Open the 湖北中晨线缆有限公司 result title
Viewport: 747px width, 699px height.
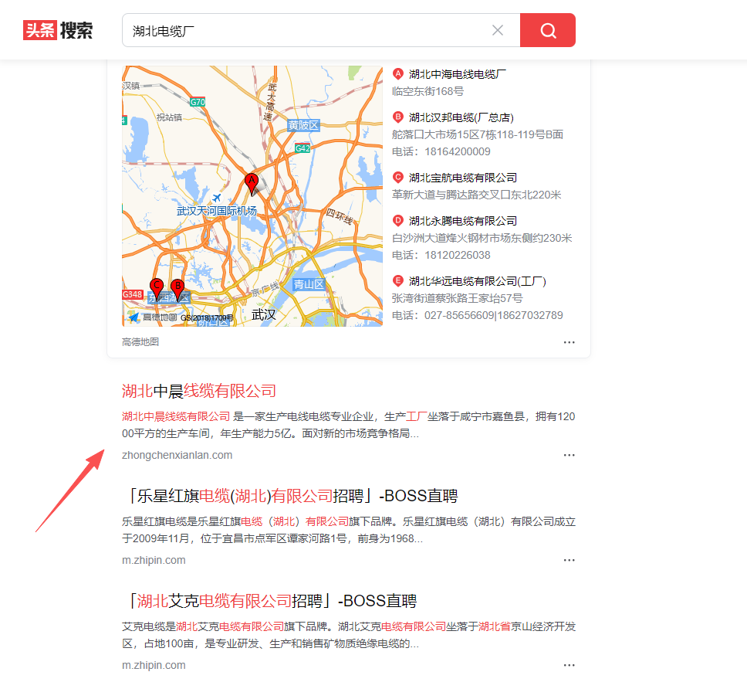(199, 391)
